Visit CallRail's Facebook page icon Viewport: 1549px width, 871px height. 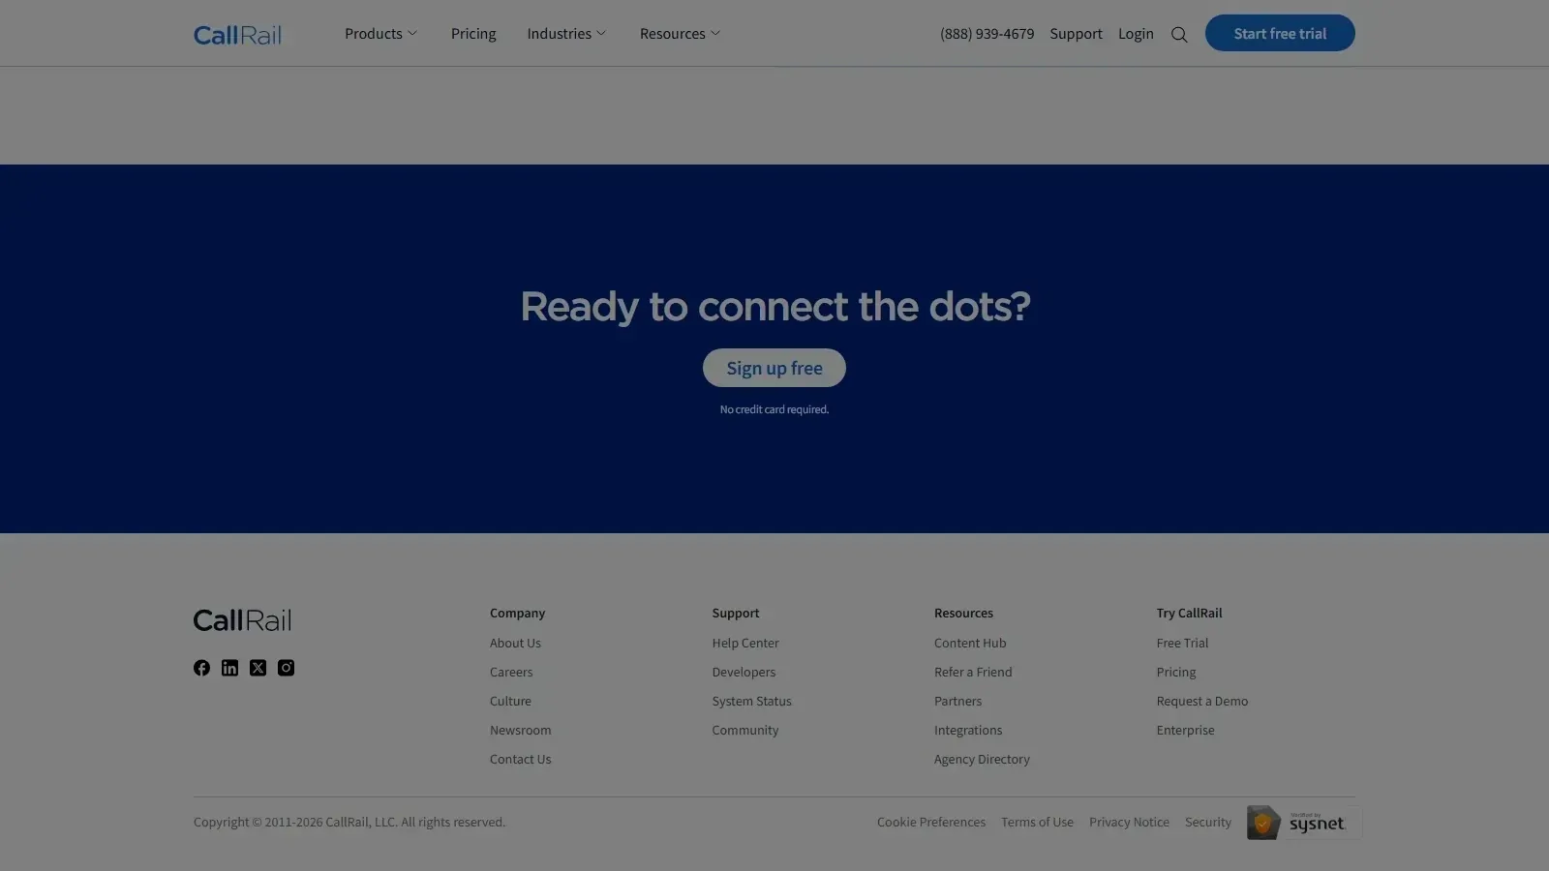coord(201,668)
